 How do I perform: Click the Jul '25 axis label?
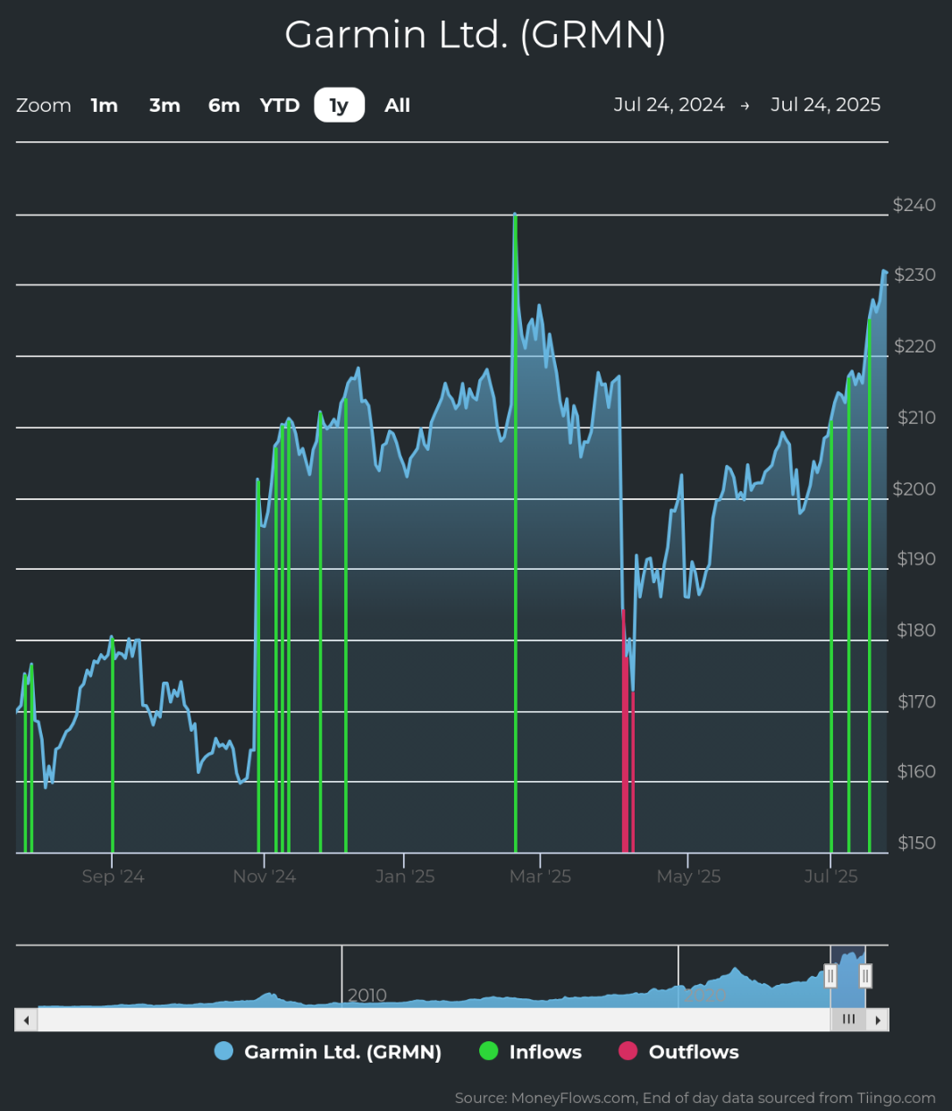coord(830,877)
